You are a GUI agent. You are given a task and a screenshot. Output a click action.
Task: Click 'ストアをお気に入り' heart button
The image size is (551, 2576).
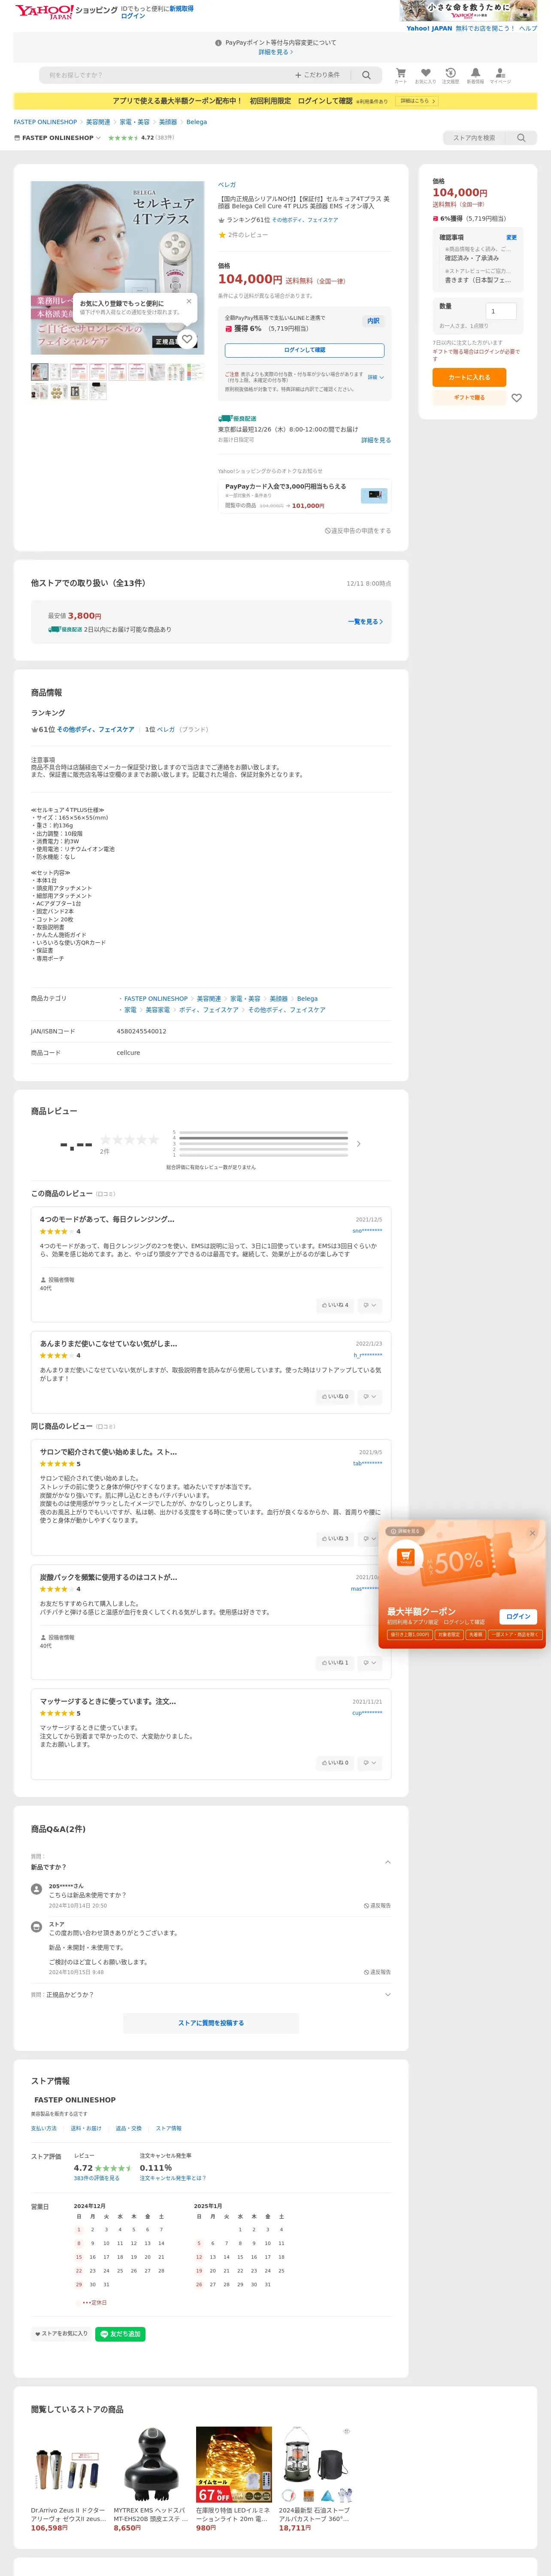click(61, 2334)
